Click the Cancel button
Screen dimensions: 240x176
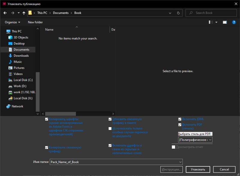click(224, 169)
